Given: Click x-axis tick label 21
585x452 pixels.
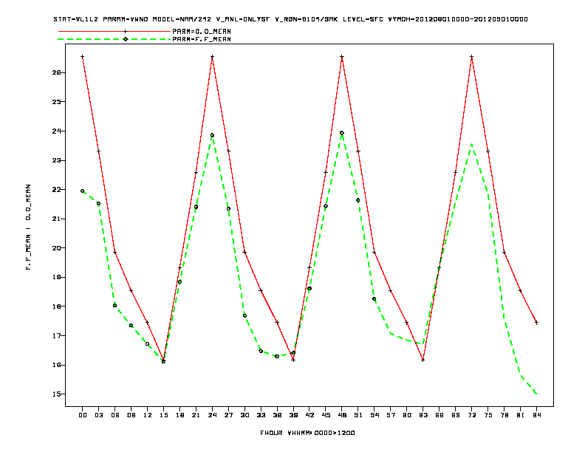Looking at the screenshot, I should click(x=196, y=415).
